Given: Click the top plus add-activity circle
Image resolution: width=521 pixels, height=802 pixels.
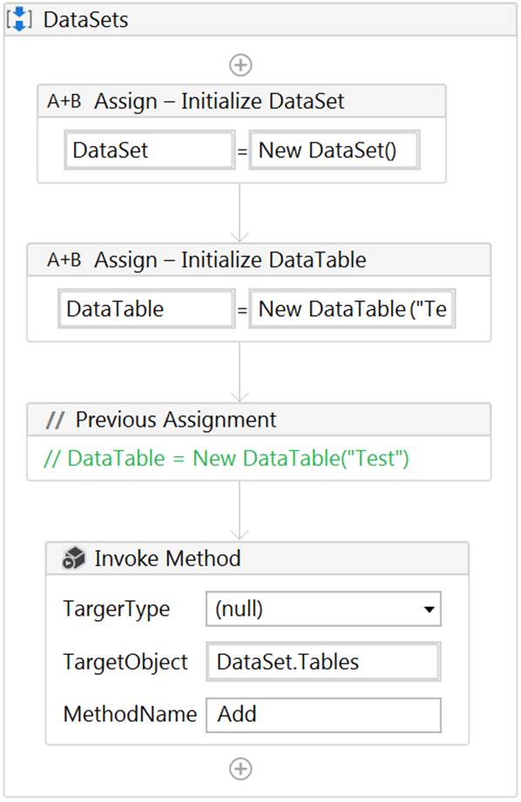Looking at the screenshot, I should click(x=240, y=64).
